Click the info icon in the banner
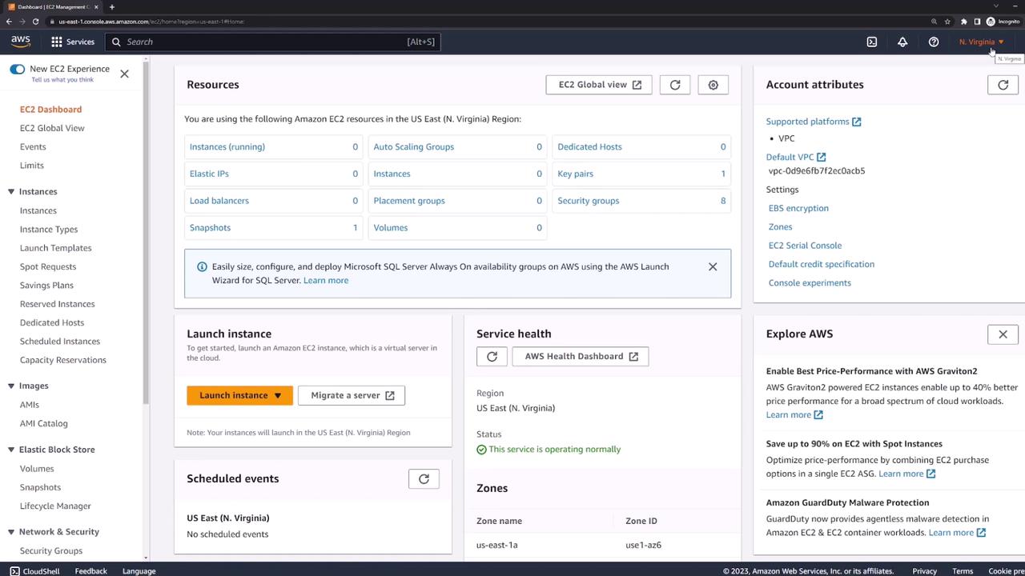 tap(202, 266)
